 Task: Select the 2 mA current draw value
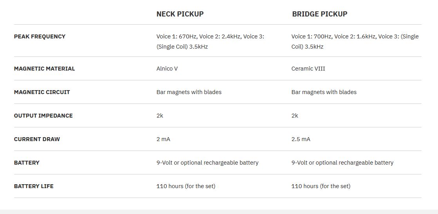tap(163, 139)
